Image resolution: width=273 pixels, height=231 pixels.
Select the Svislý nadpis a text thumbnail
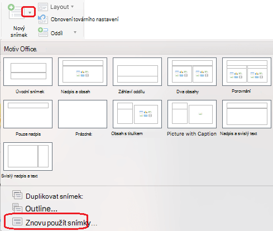coord(28,156)
